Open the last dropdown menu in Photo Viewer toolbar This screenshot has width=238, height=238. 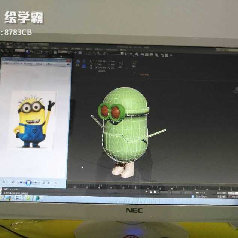point(50,64)
